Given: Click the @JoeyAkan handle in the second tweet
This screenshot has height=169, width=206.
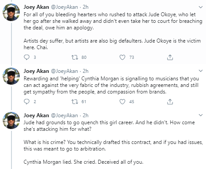Looking at the screenshot, I should click(64, 71).
